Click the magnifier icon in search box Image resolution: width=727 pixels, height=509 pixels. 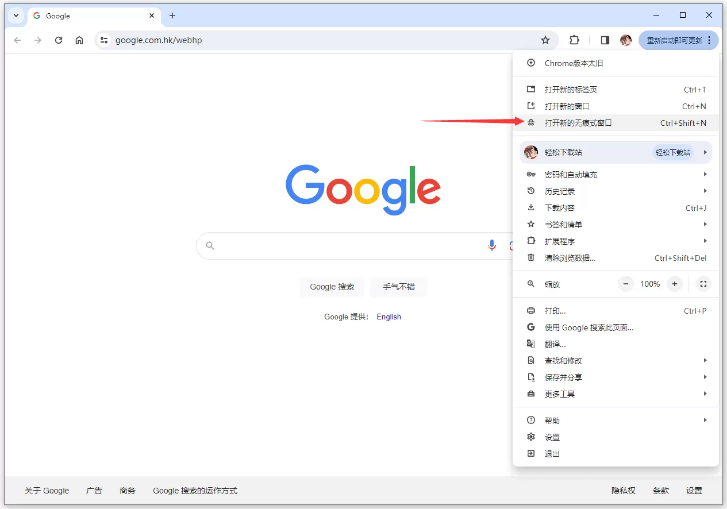click(210, 246)
